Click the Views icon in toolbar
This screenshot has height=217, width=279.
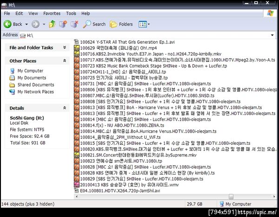[143, 24]
